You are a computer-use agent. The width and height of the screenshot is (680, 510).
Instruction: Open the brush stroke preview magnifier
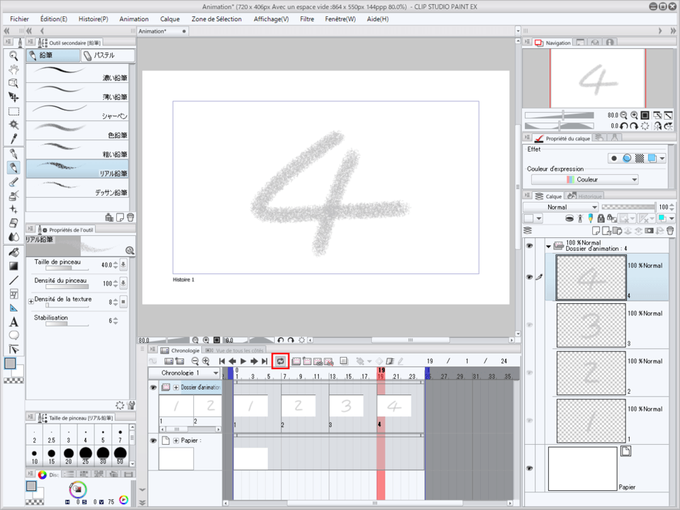click(129, 250)
